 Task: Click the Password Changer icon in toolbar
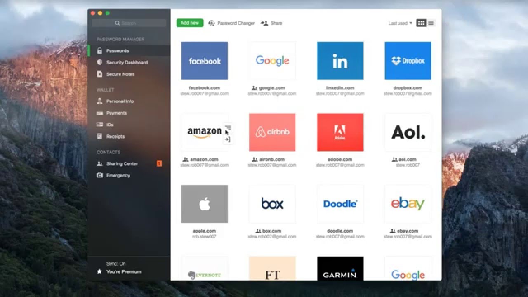[212, 23]
